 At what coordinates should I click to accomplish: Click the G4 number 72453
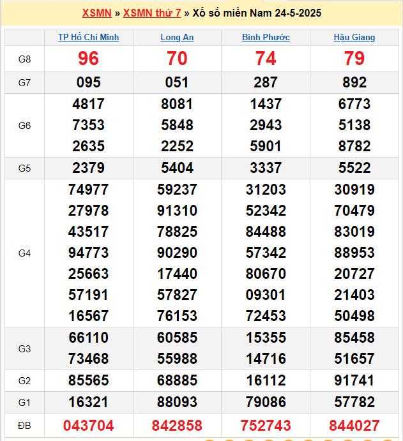266,315
